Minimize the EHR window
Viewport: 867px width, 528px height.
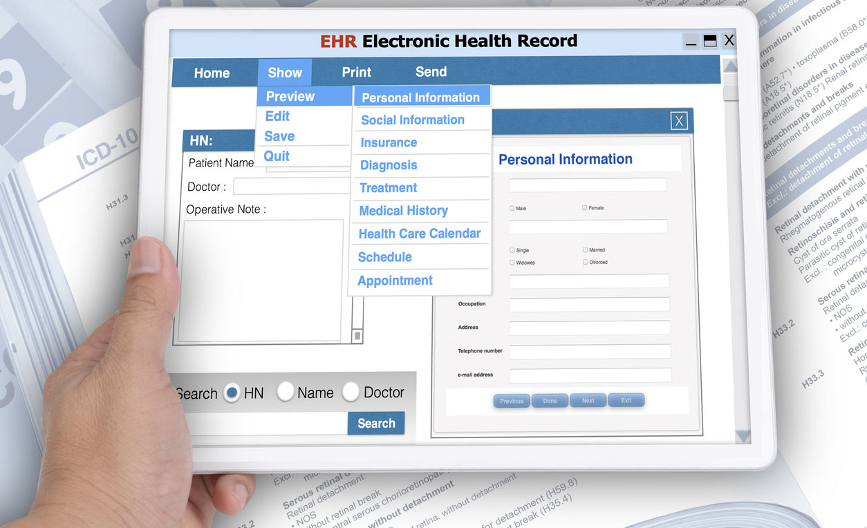coord(691,42)
